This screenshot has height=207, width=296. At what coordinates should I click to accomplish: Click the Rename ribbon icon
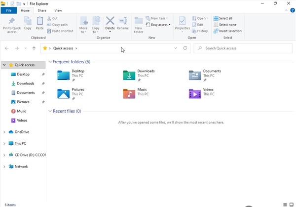(123, 21)
